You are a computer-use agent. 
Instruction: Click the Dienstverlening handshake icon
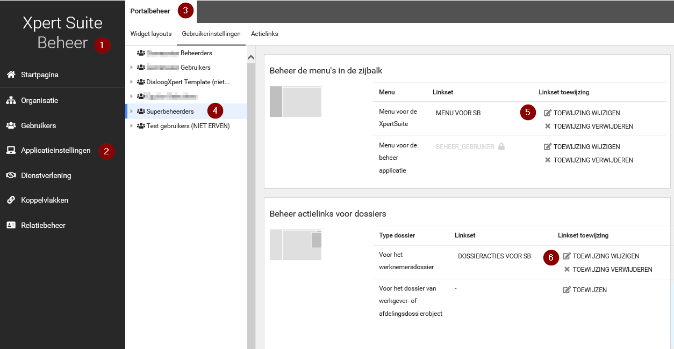tap(11, 175)
